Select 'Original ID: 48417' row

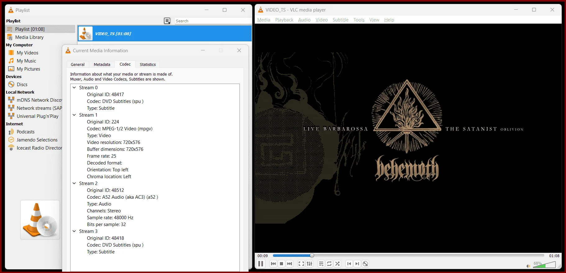point(105,95)
